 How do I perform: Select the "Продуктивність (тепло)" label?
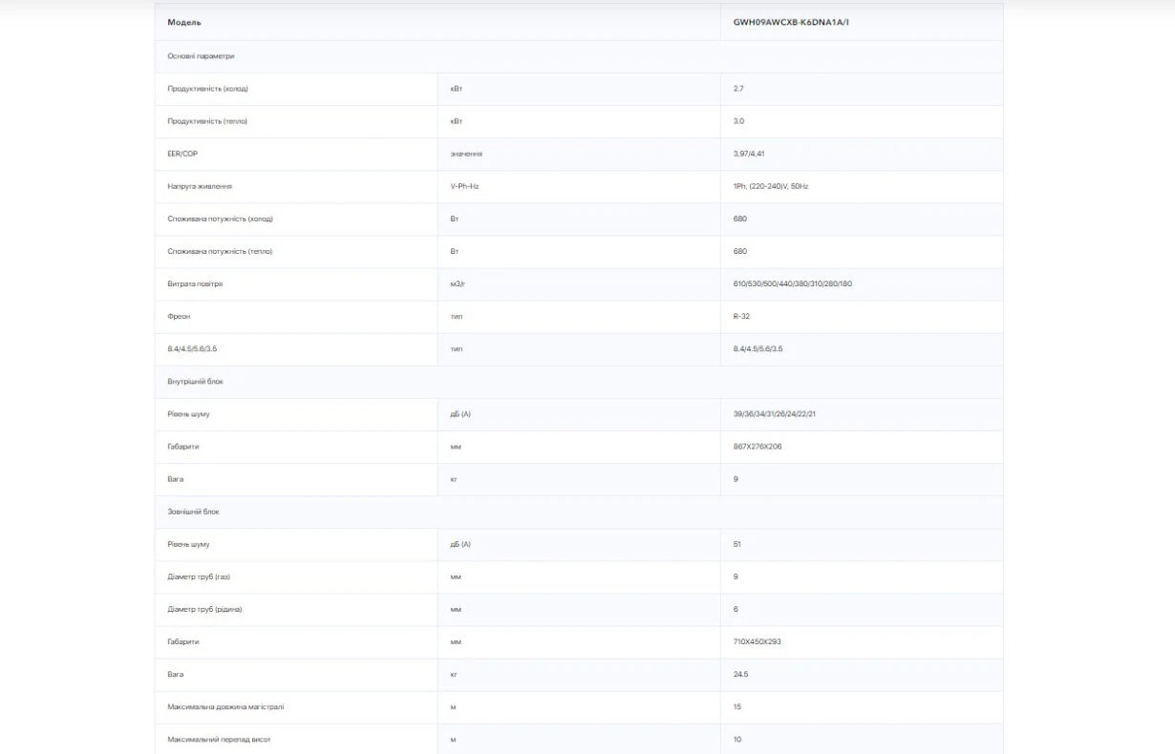pos(207,121)
